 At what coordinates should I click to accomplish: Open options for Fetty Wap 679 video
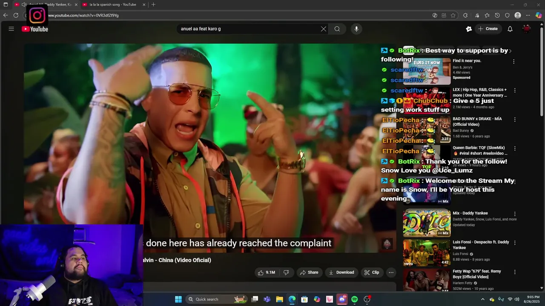(515, 272)
